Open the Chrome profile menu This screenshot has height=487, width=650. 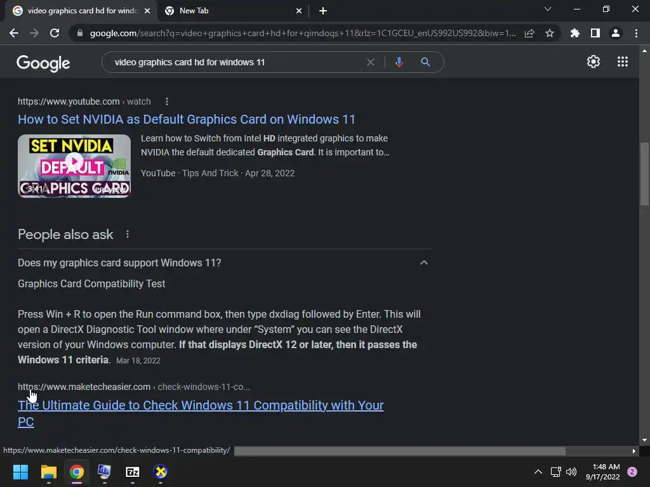[616, 33]
